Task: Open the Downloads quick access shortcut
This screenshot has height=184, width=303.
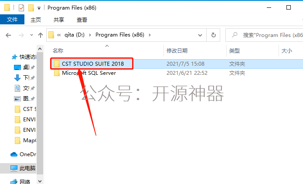Action: 24,78
